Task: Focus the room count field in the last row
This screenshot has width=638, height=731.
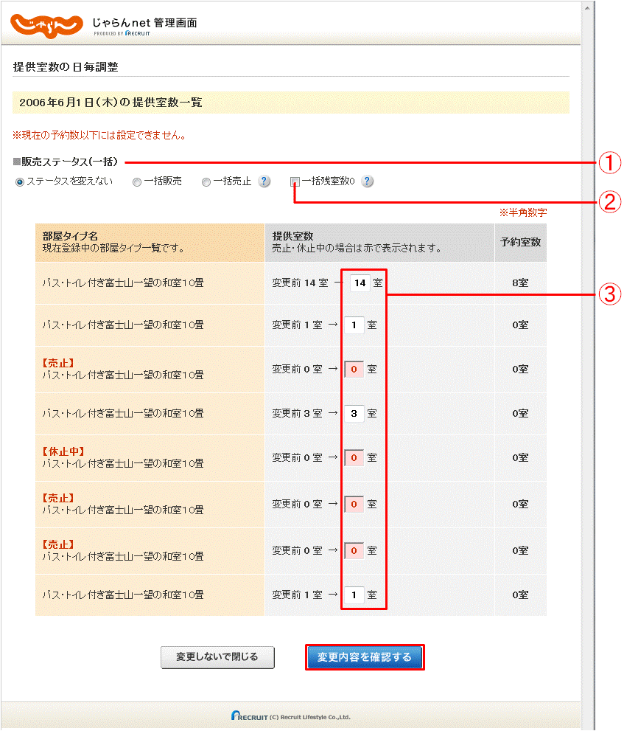Action: pyautogui.click(x=354, y=595)
